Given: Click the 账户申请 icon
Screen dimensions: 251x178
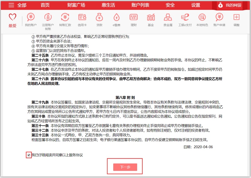Looking at the screenshot, I should tap(219, 17).
